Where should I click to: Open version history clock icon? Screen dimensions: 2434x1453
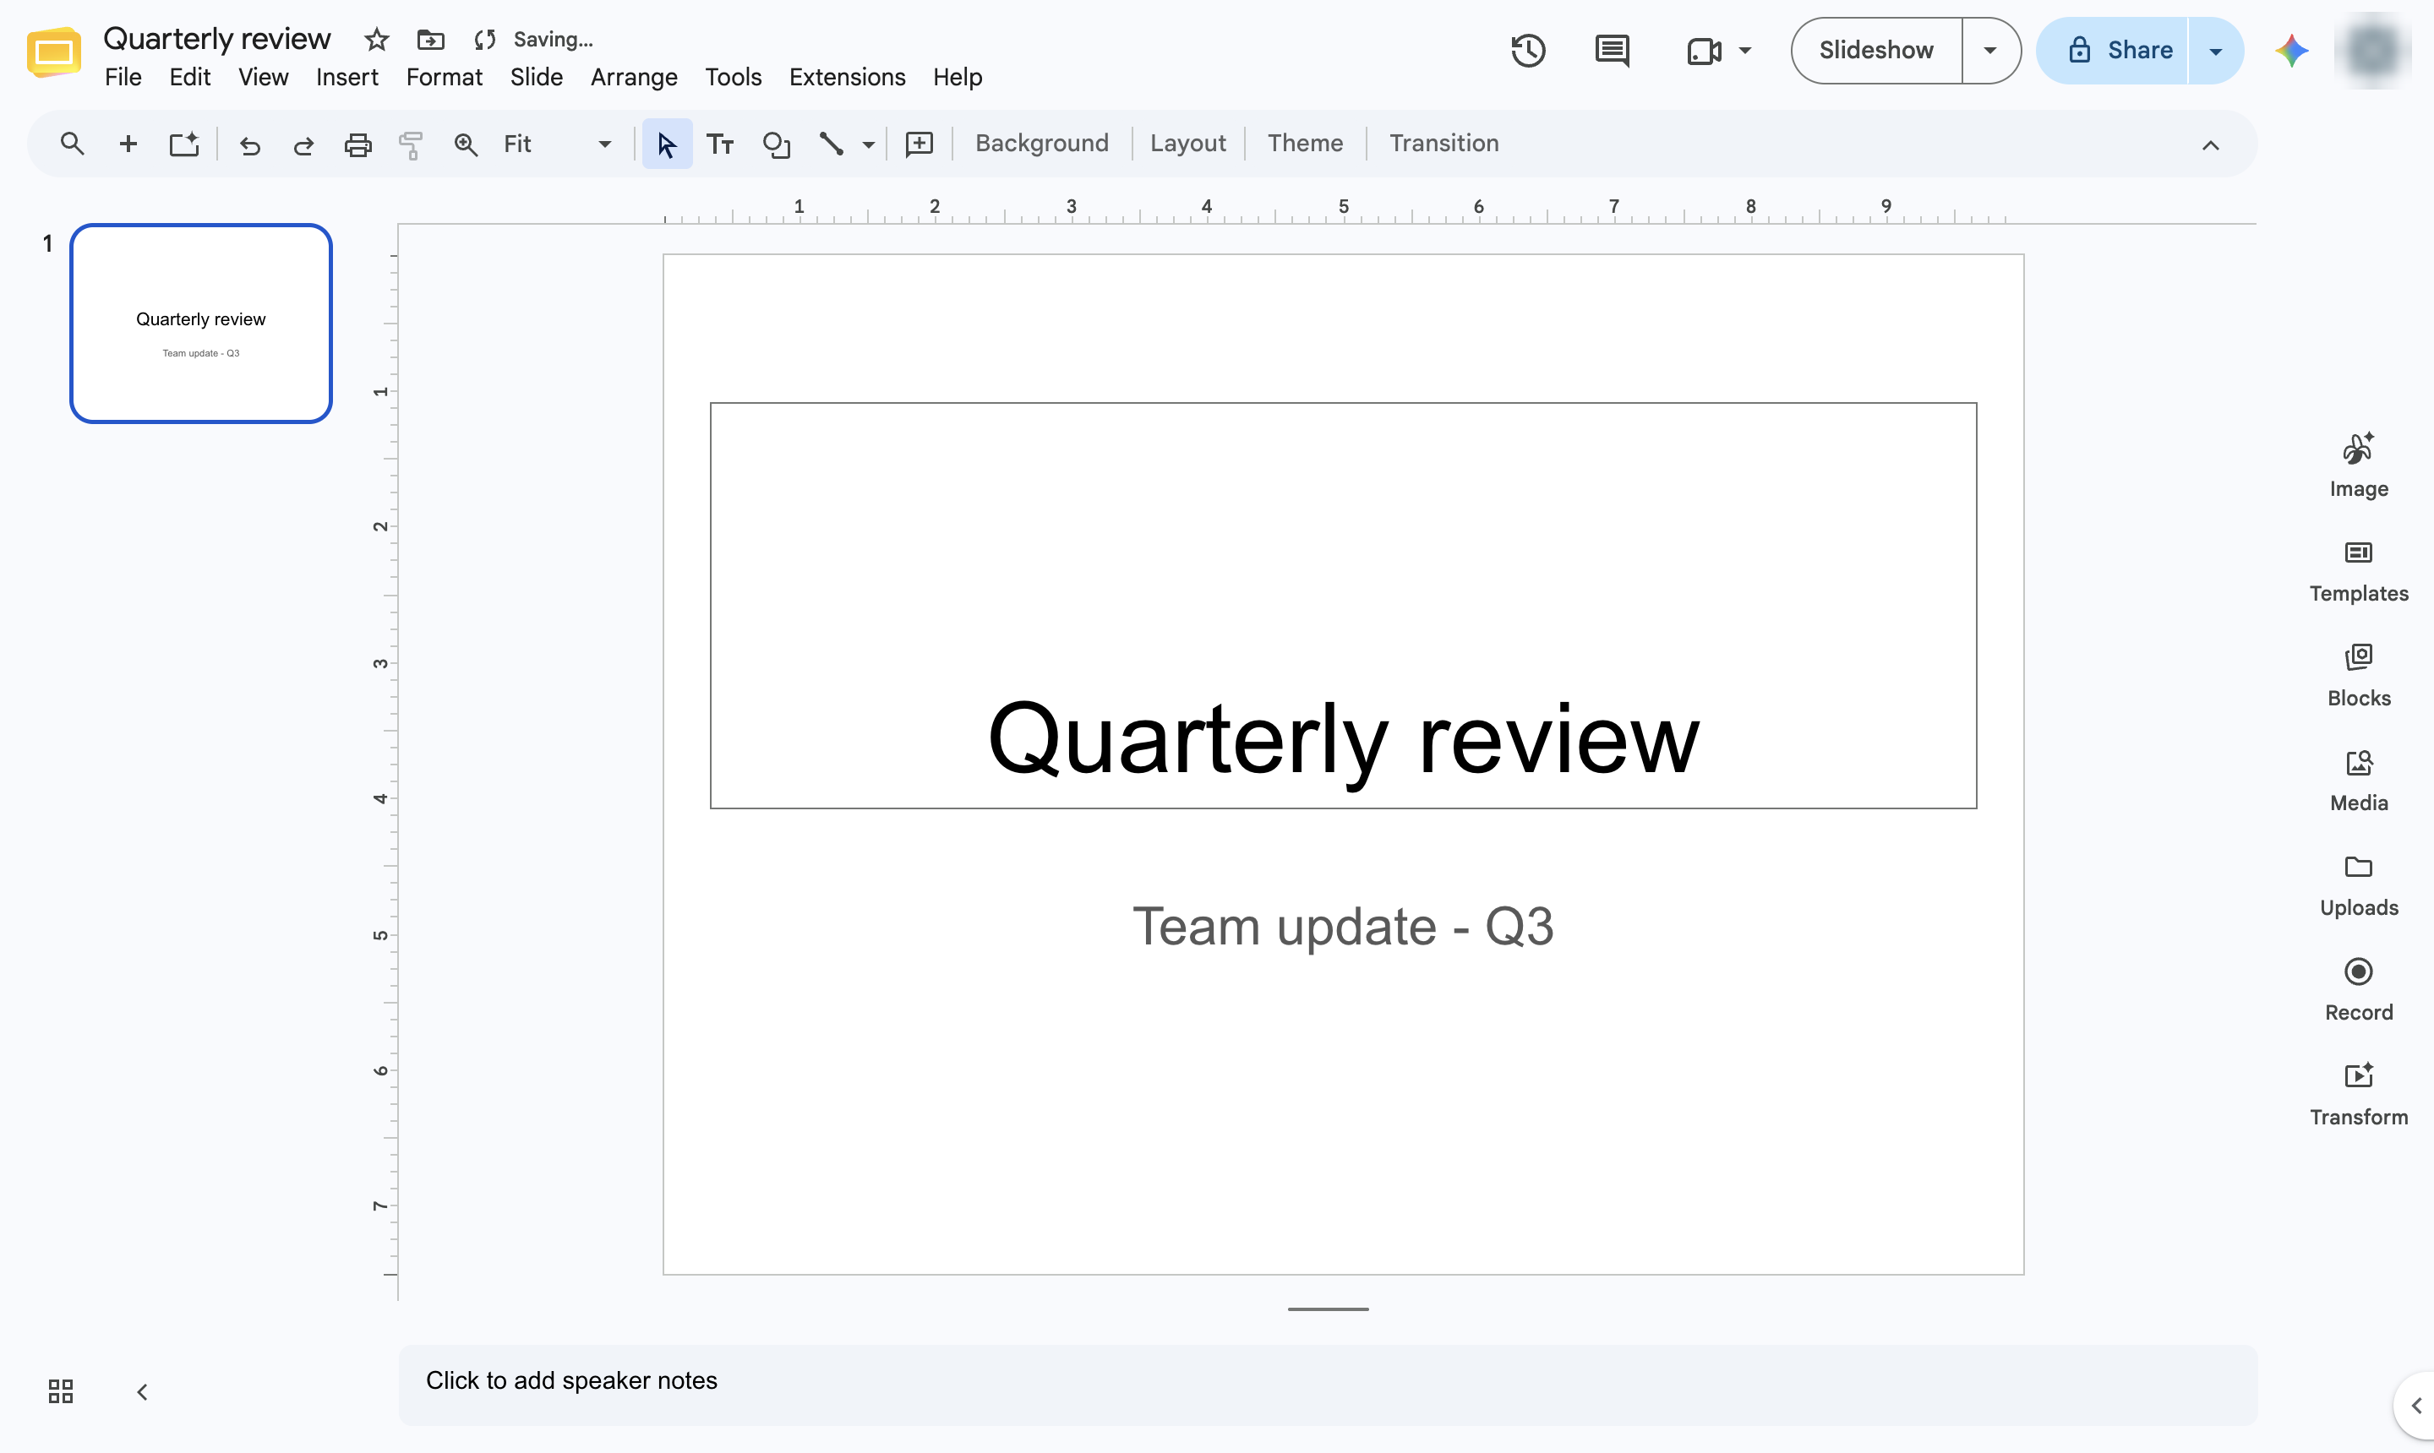pyautogui.click(x=1528, y=50)
